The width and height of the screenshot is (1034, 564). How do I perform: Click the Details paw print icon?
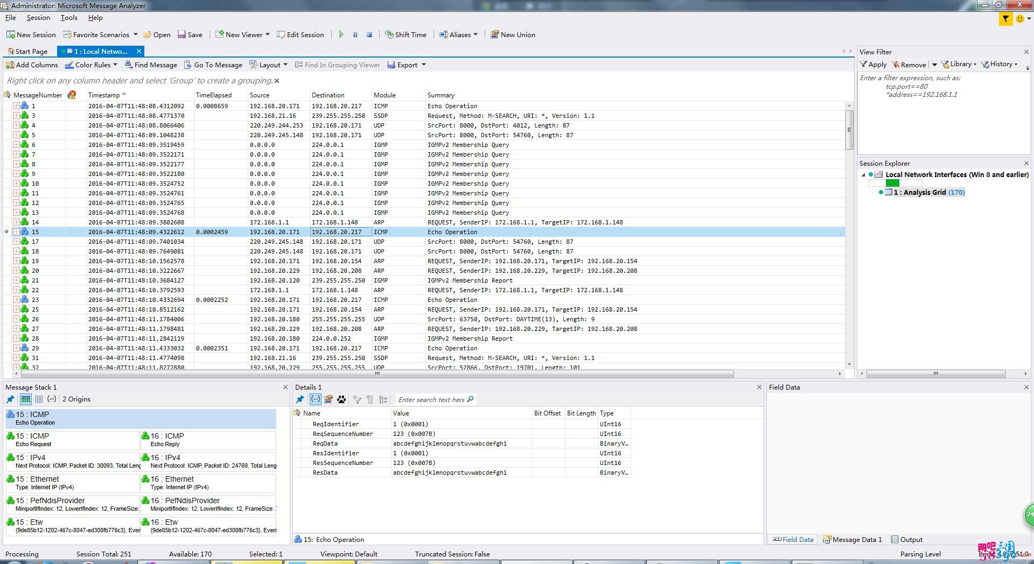341,399
